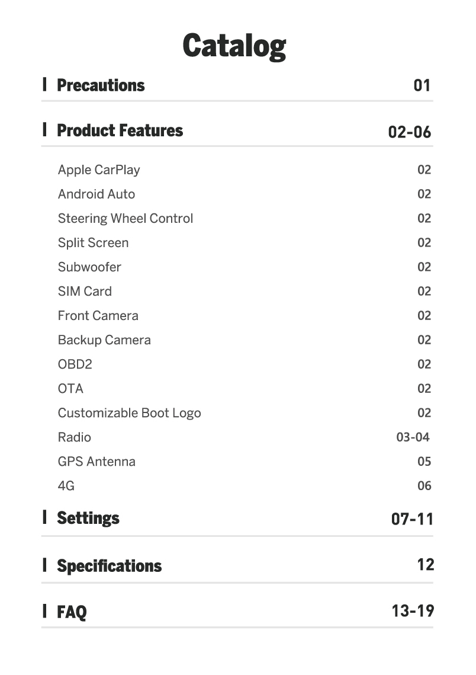Open the OBD2 entry
This screenshot has height=675, width=476.
pos(75,364)
